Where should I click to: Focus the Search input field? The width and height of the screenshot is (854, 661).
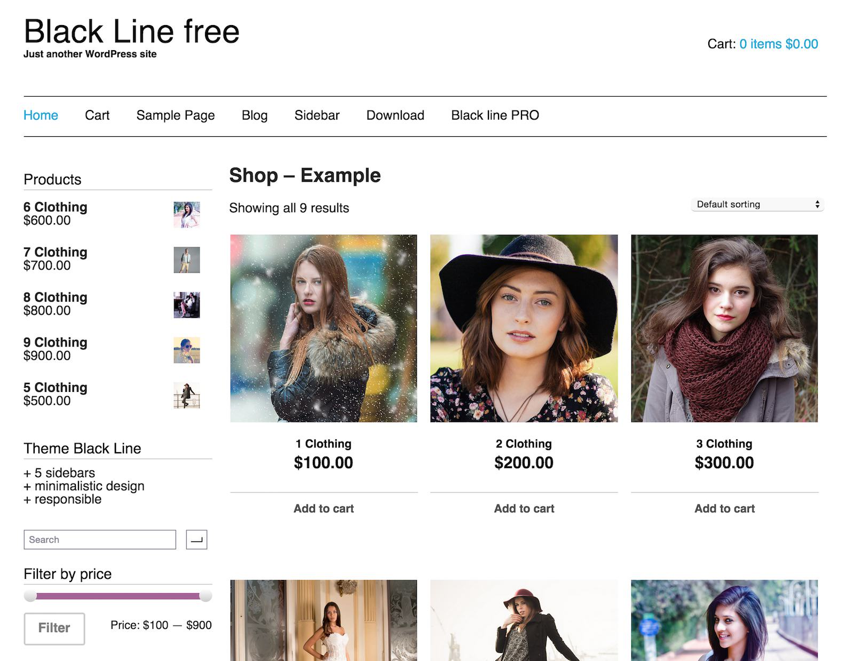[100, 540]
